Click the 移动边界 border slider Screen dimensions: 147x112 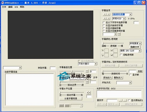click(72, 82)
